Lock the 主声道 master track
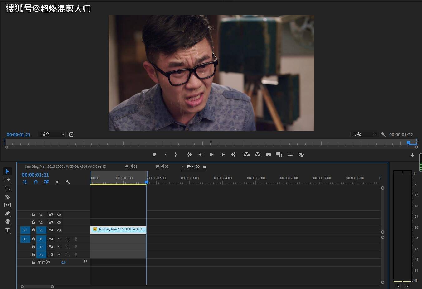 (x=33, y=262)
